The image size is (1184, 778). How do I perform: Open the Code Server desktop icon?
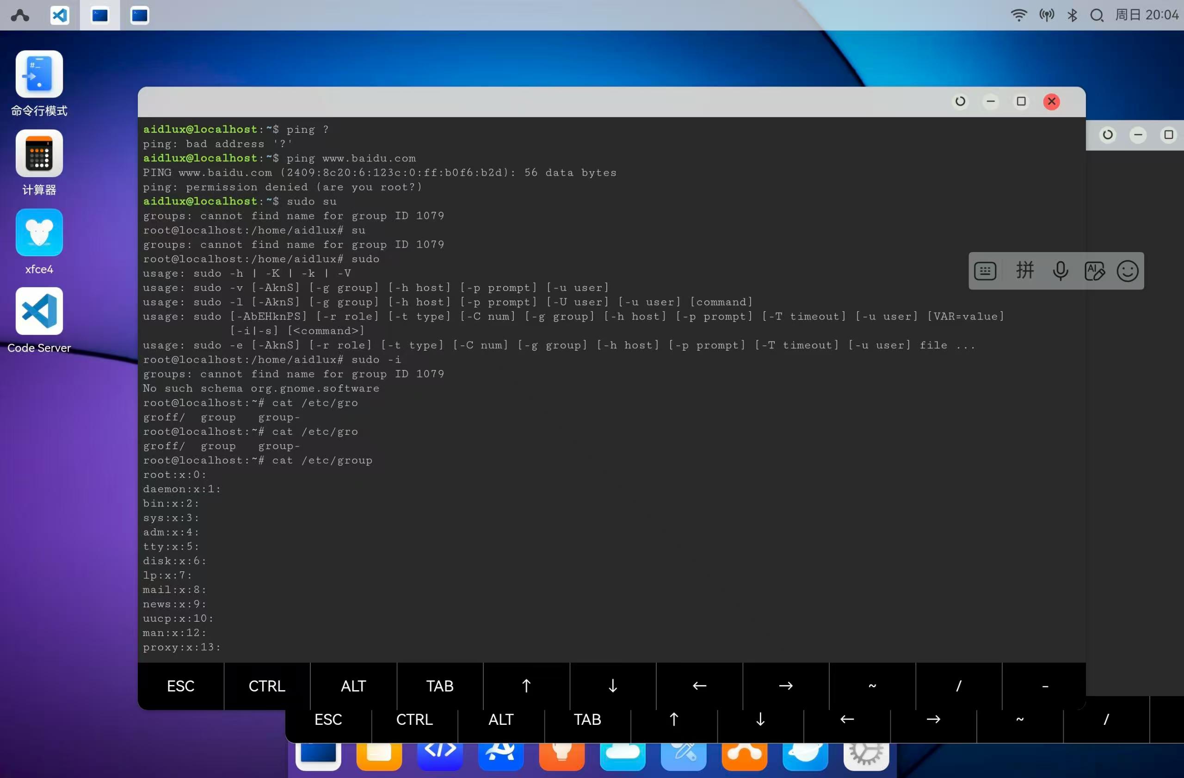click(39, 311)
